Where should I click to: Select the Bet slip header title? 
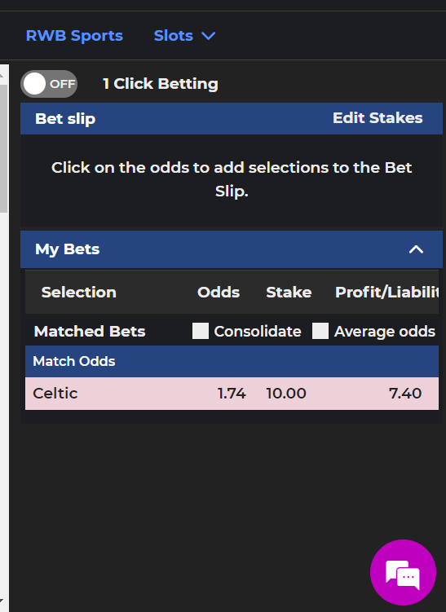65,119
